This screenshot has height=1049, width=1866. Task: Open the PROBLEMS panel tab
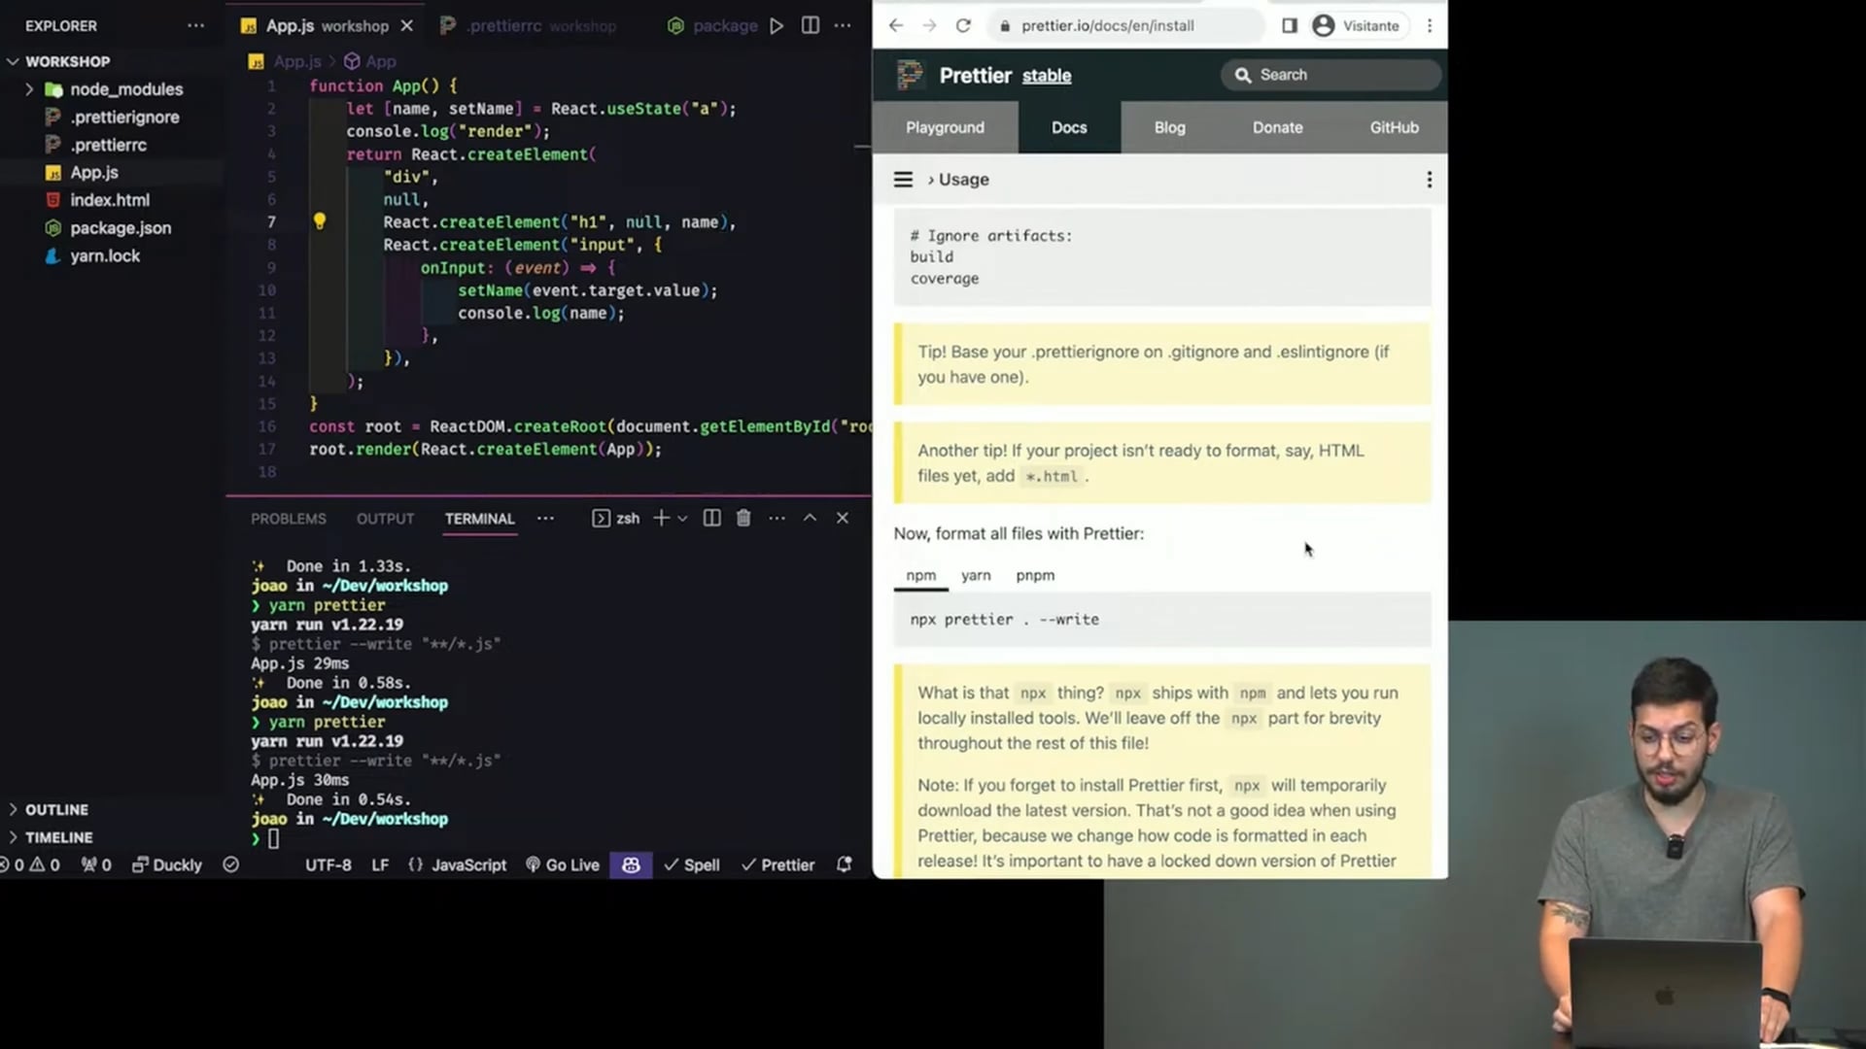pyautogui.click(x=289, y=519)
